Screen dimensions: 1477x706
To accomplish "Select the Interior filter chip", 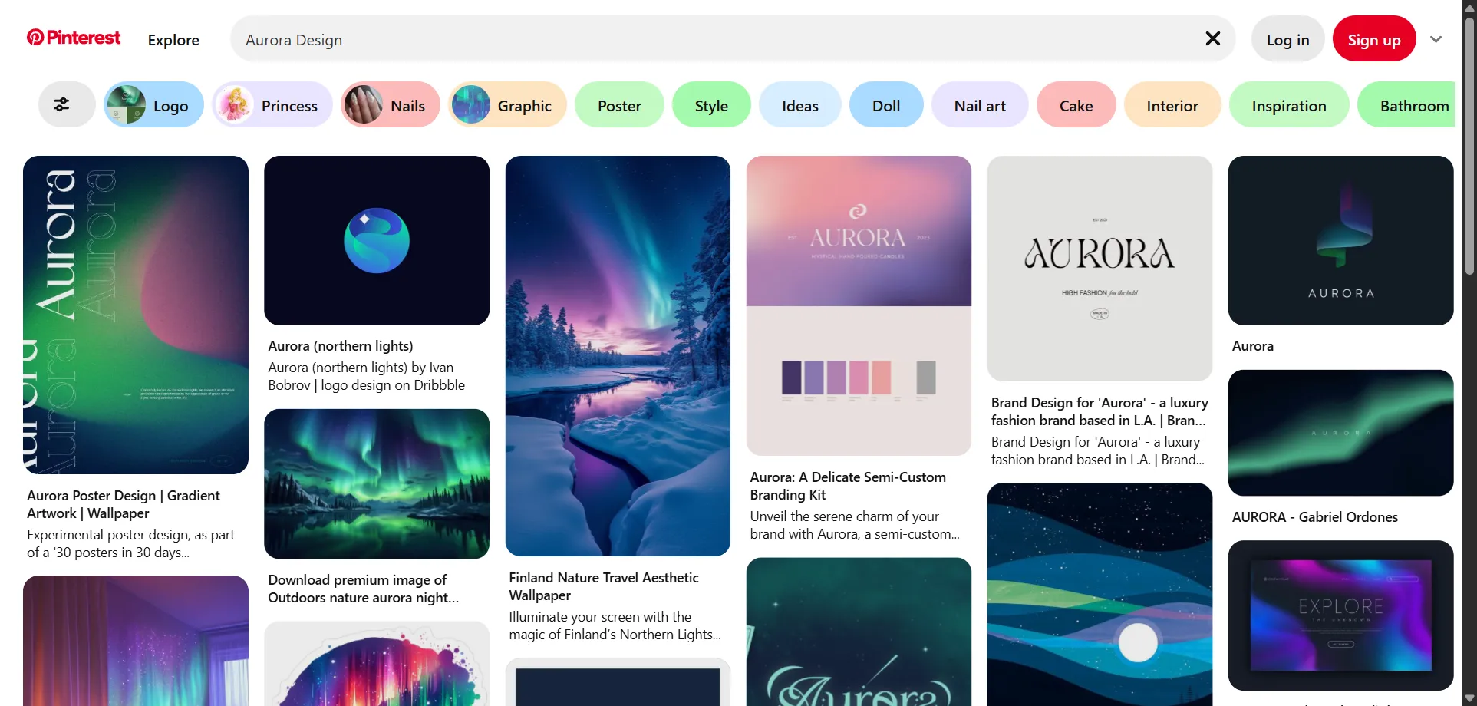I will (x=1172, y=104).
